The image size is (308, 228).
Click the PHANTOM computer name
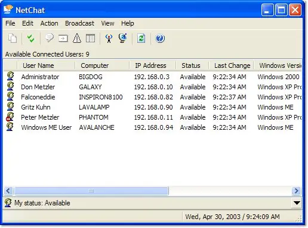pos(94,117)
